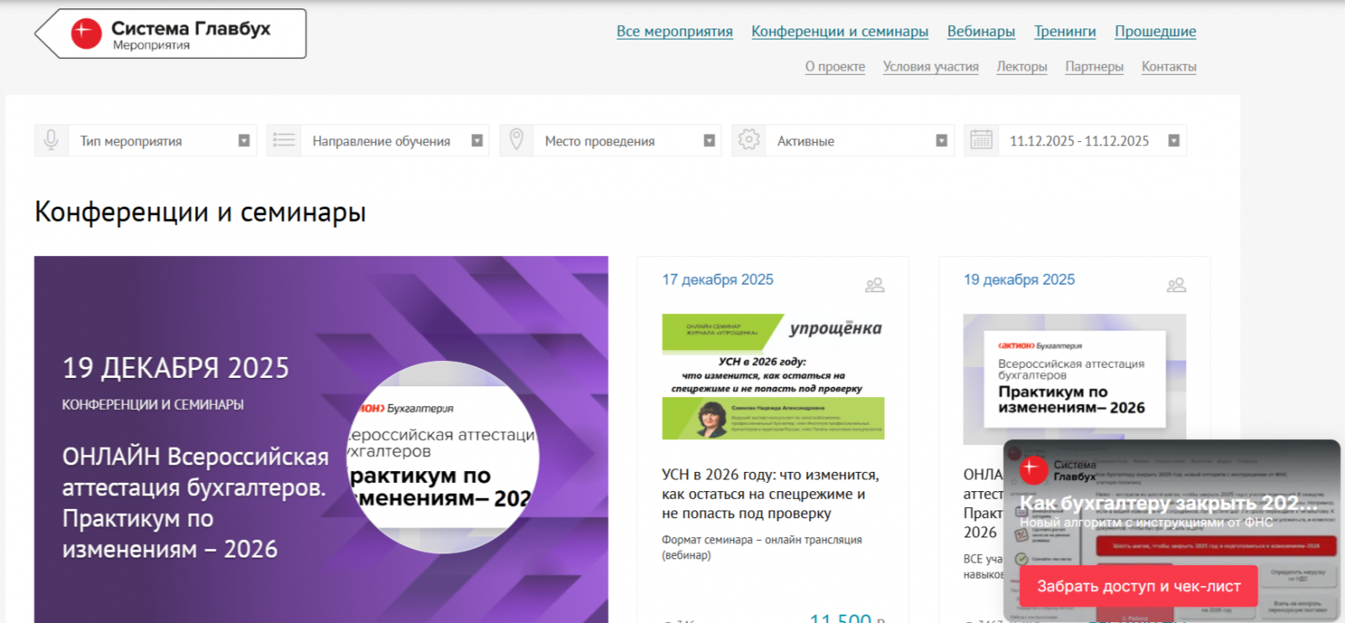Open the Лекторы link
Image resolution: width=1345 pixels, height=623 pixels.
[1022, 66]
